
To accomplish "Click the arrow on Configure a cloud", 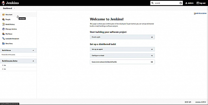I will (152, 56).
